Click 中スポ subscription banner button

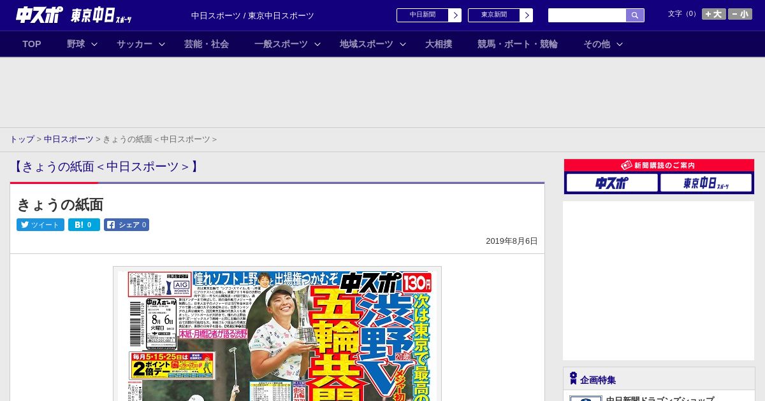(x=612, y=183)
